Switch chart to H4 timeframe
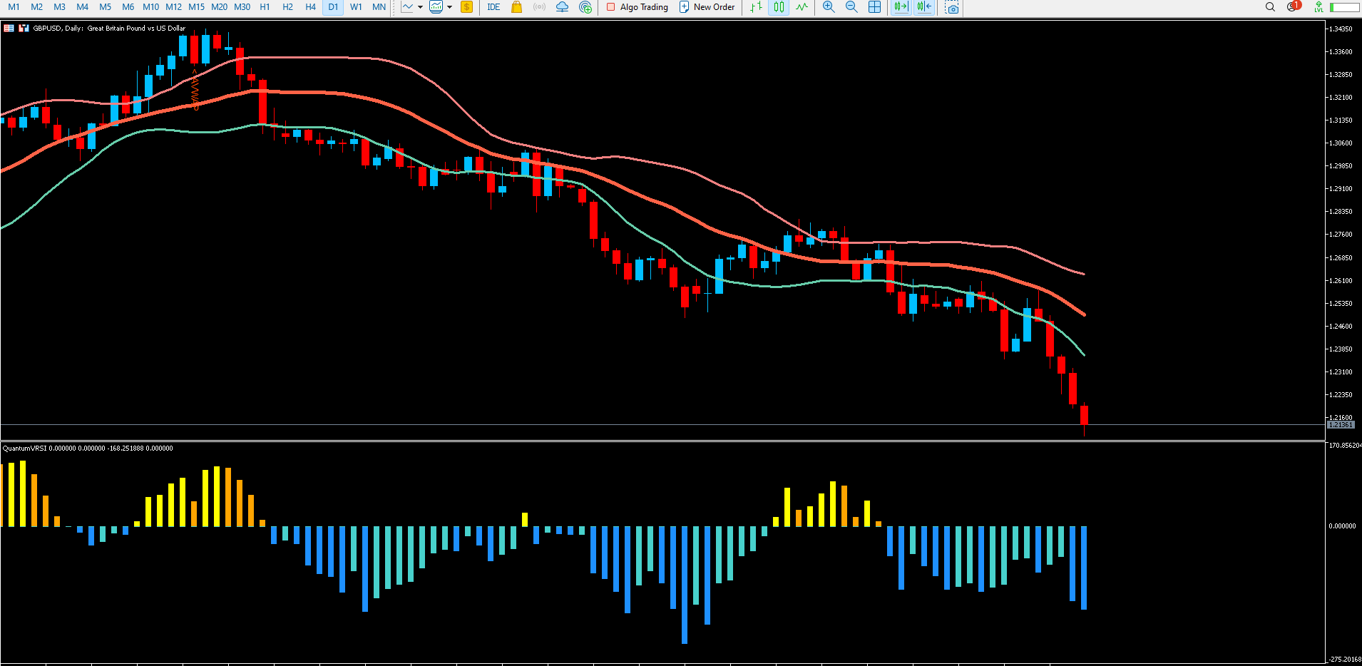This screenshot has width=1362, height=666. click(x=310, y=7)
